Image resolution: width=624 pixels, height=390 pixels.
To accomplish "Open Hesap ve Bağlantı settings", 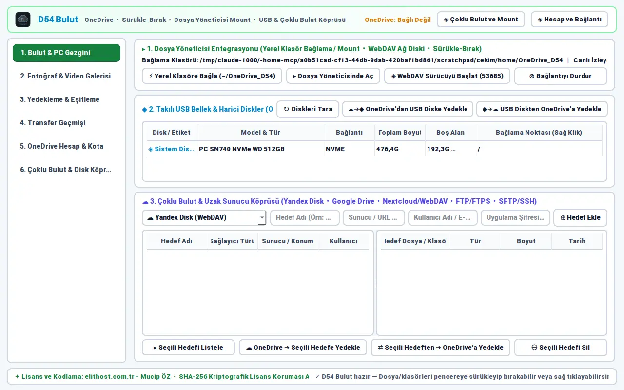I will tap(569, 19).
